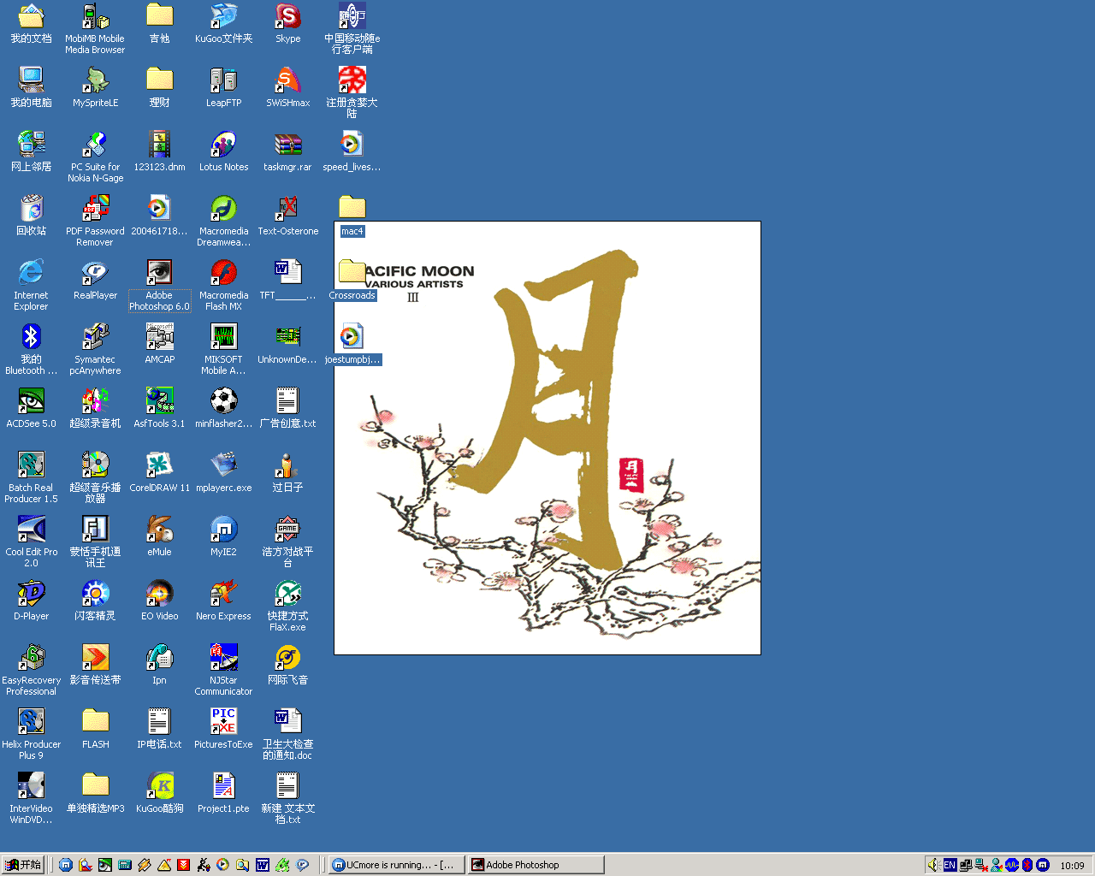Screen dimensions: 1095x876
Task: Select the KuGoo酷狗 desktop icon
Action: click(x=159, y=793)
